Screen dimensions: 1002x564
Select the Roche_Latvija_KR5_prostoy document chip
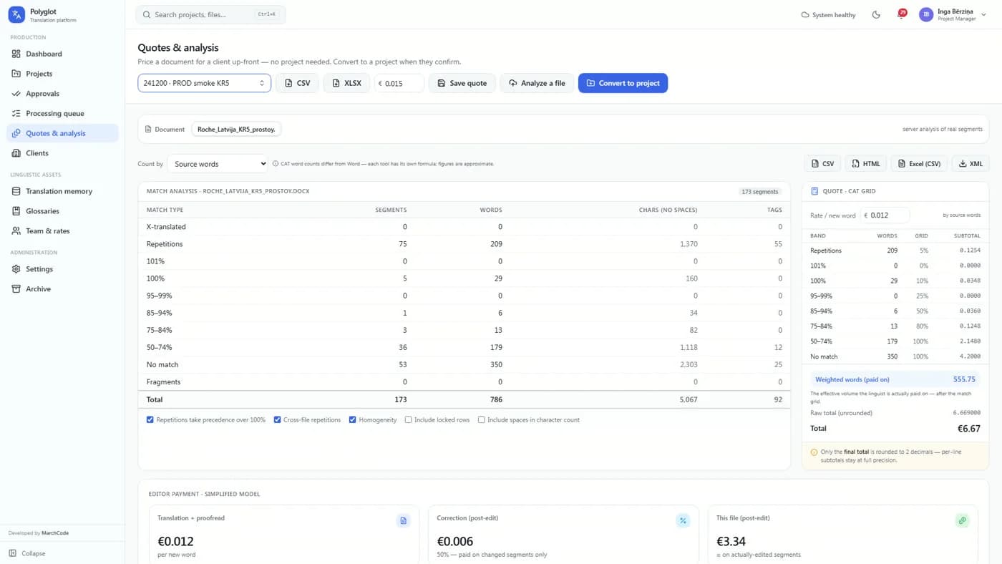[x=236, y=130]
